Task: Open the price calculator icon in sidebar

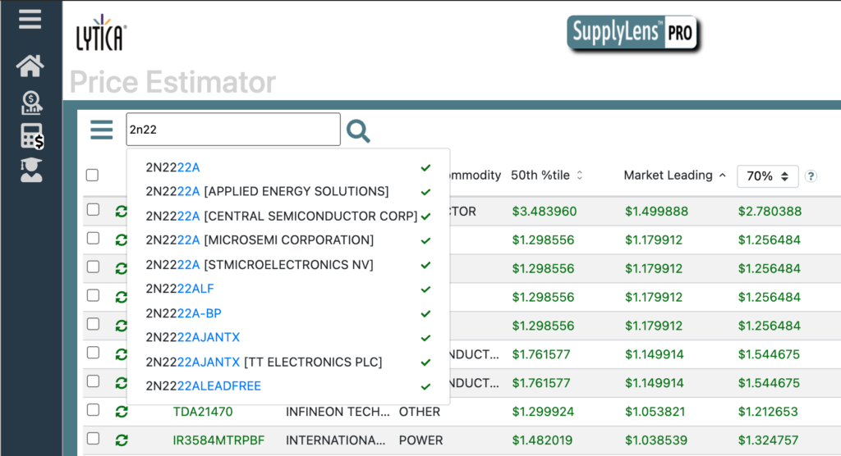Action: [32, 136]
